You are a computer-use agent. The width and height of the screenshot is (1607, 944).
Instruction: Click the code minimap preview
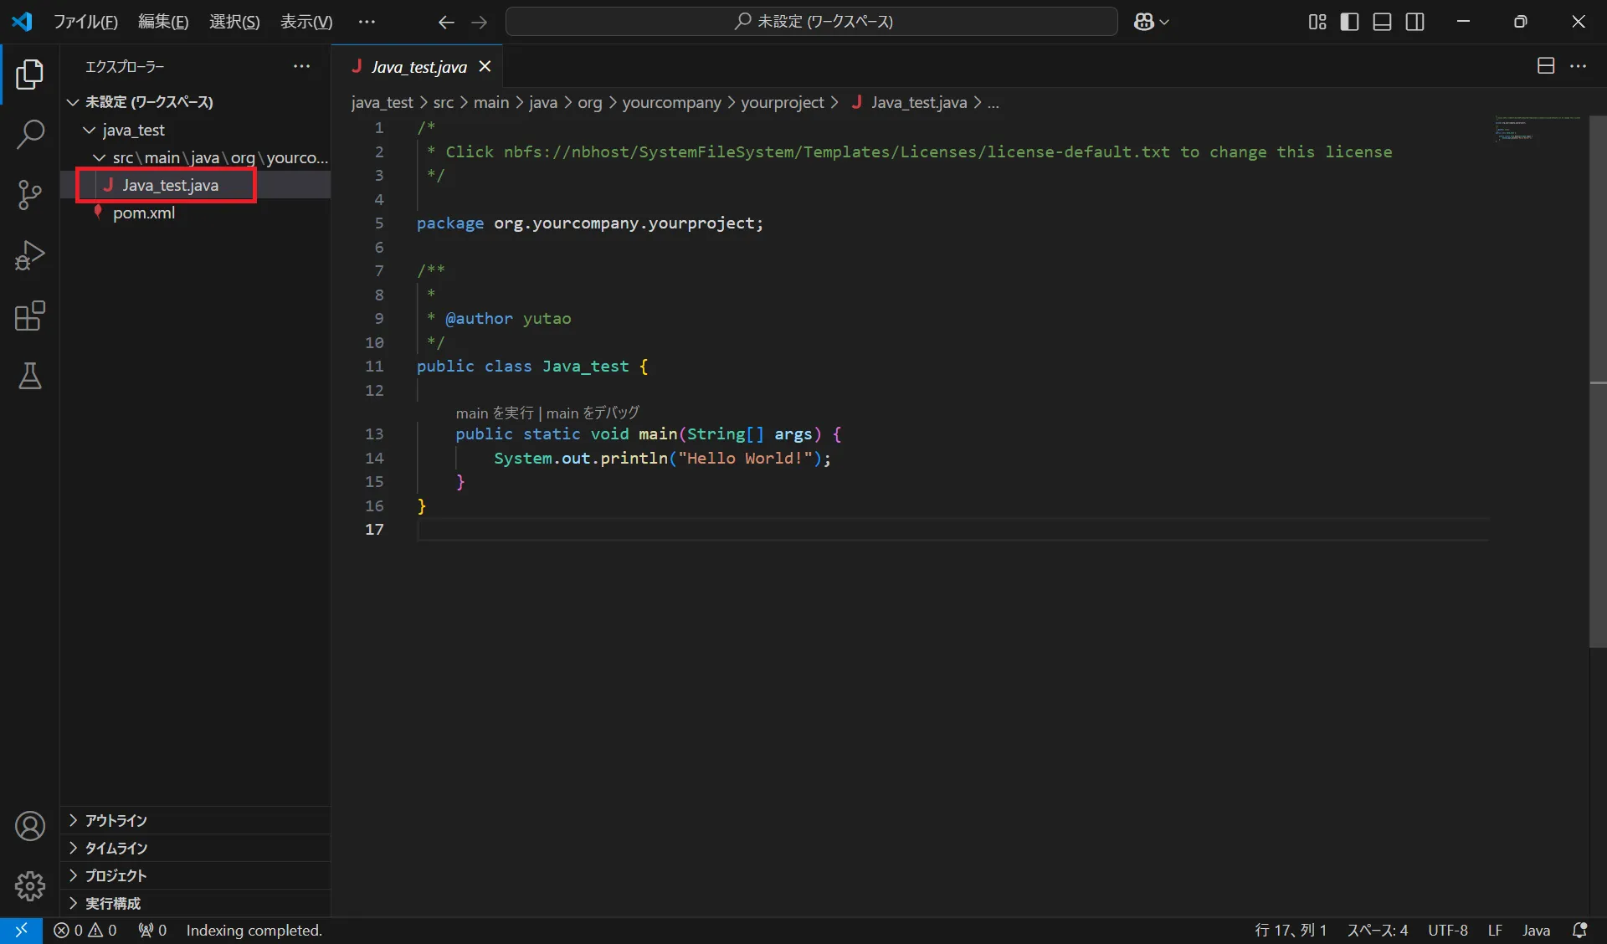[1538, 128]
